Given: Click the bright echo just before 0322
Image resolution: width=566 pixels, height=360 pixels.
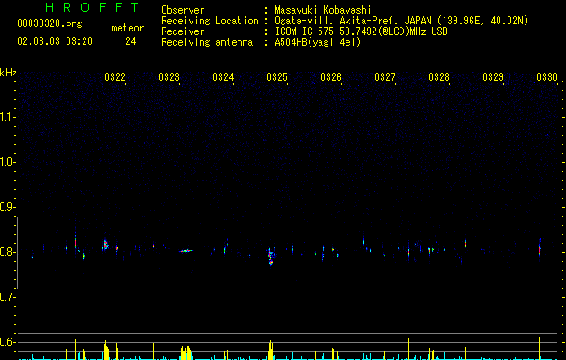Looking at the screenshot, I should click(106, 245).
